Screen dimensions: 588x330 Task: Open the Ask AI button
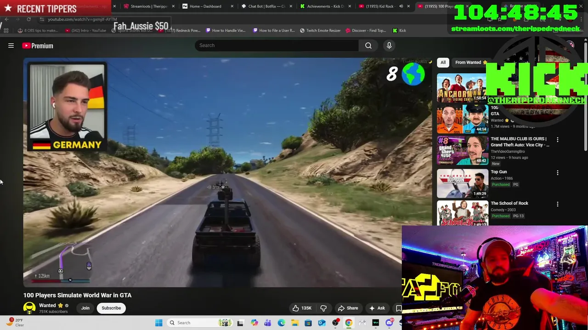pyautogui.click(x=377, y=308)
